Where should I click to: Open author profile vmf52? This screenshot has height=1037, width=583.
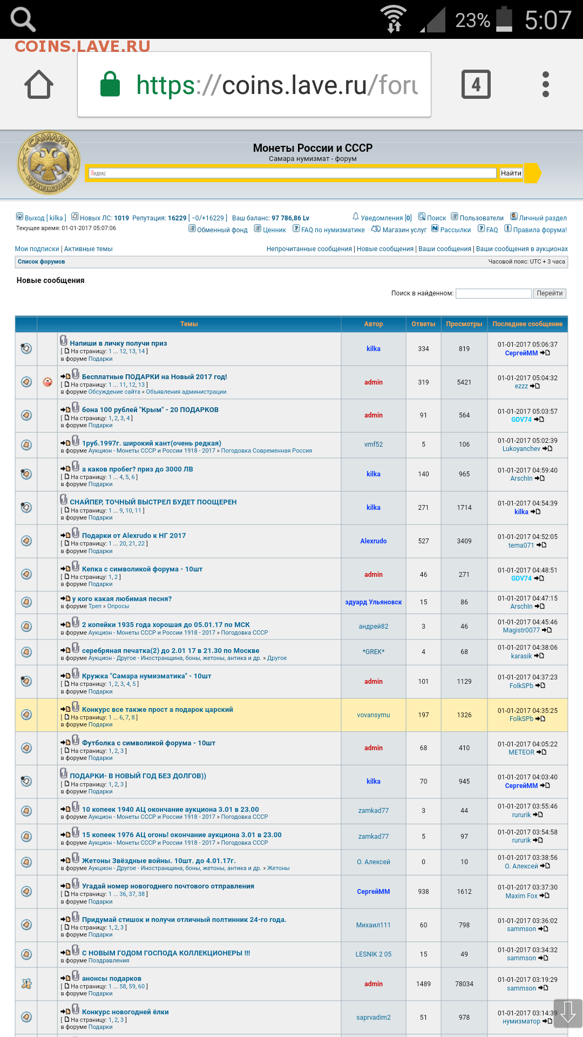coord(374,445)
